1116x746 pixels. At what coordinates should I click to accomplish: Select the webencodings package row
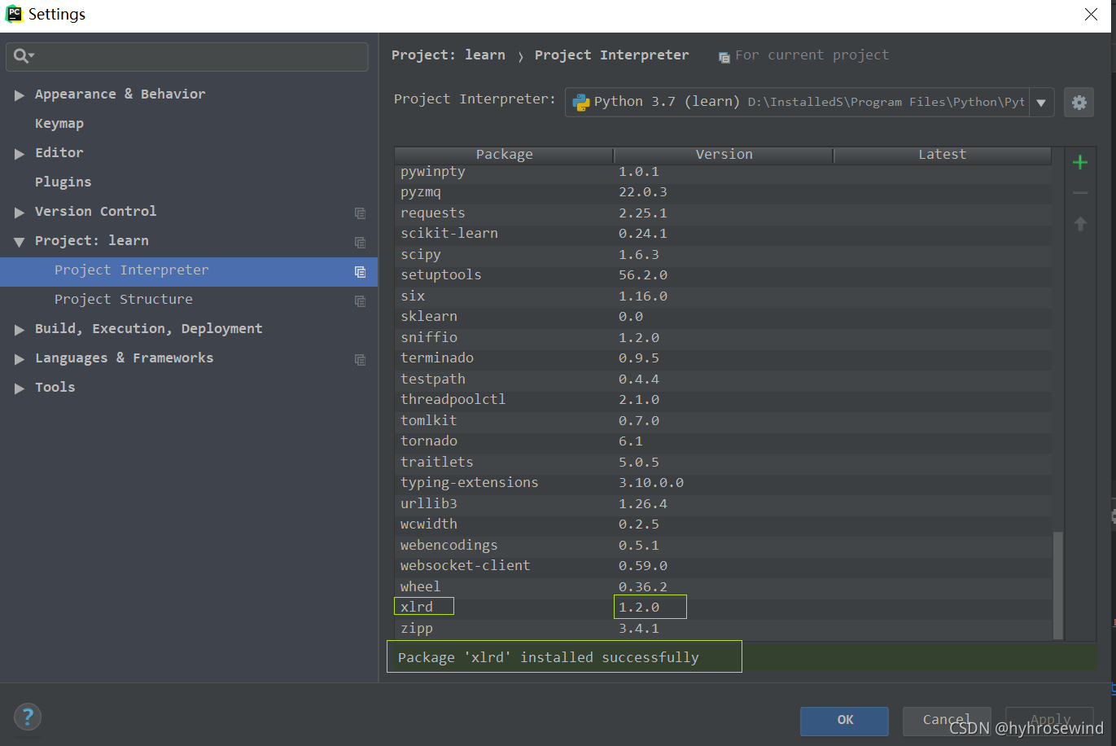pyautogui.click(x=723, y=546)
